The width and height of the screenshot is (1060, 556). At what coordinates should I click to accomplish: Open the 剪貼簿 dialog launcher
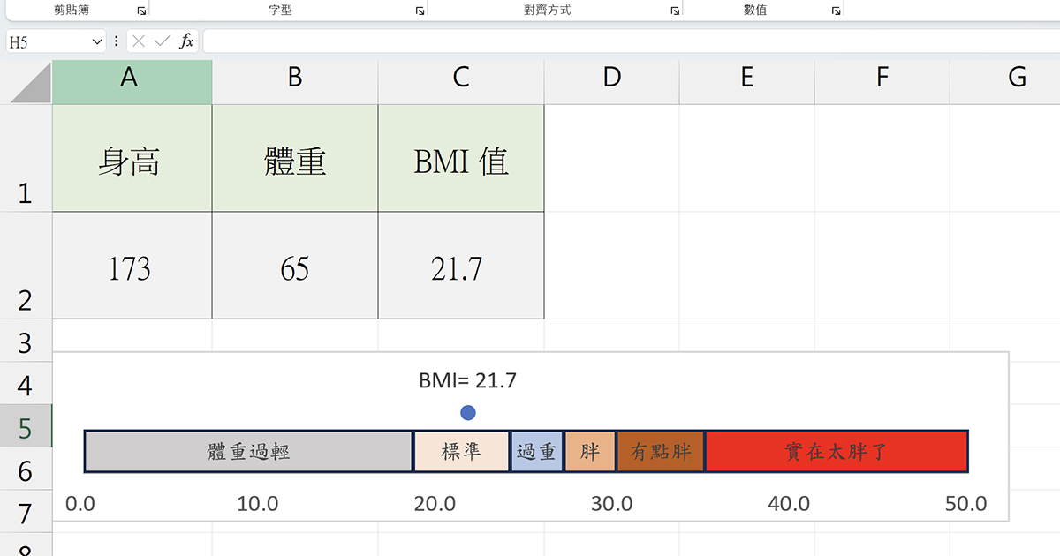click(143, 9)
